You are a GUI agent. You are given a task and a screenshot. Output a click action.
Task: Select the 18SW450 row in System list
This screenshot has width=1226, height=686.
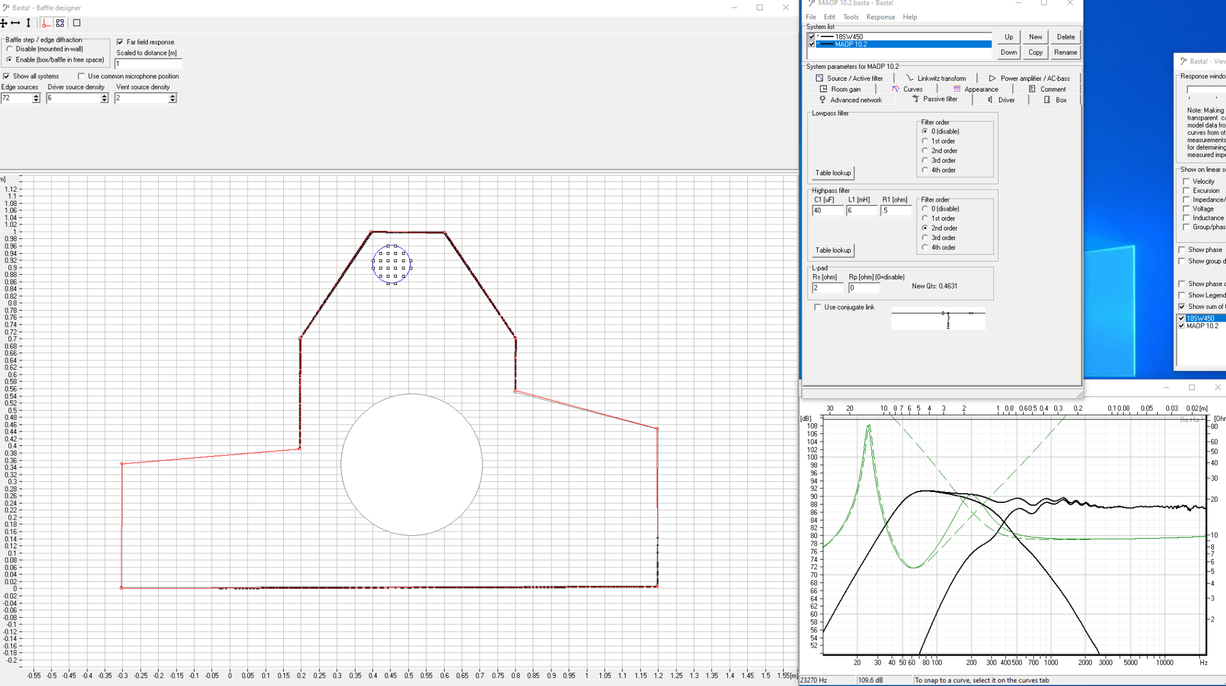[904, 37]
